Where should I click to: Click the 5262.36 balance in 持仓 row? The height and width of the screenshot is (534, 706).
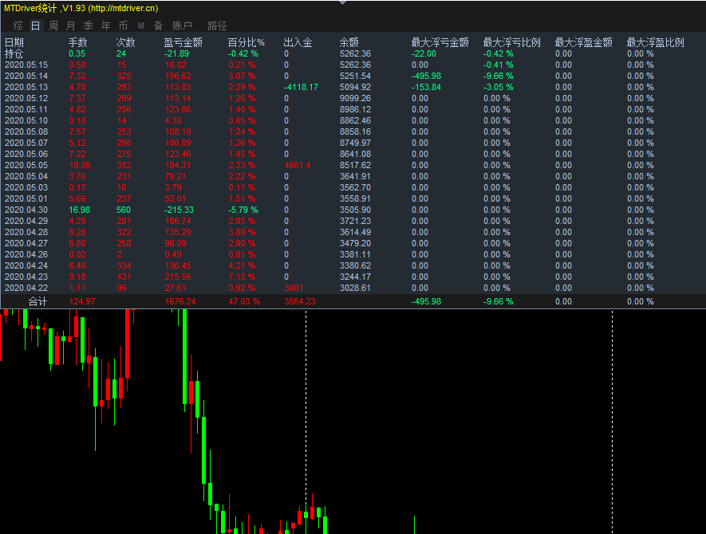pos(355,53)
